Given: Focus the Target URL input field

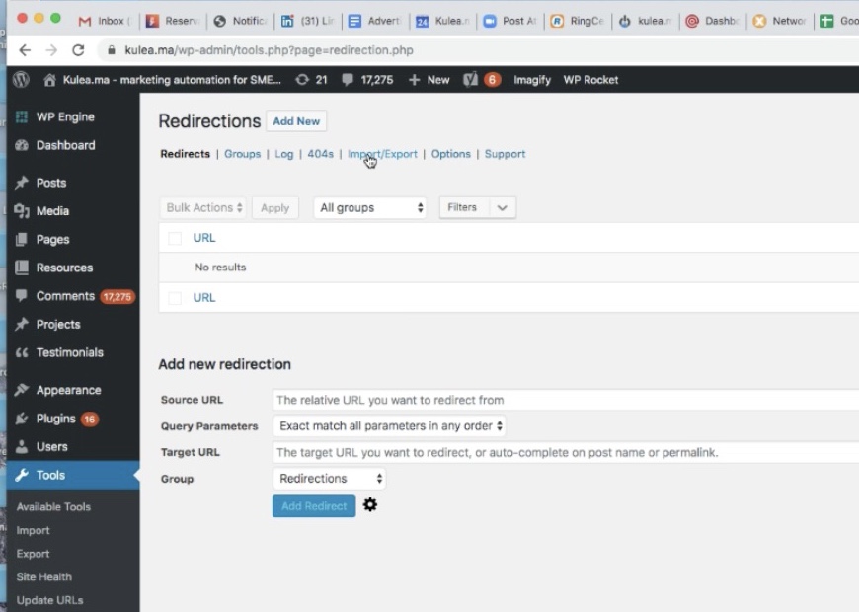Looking at the screenshot, I should pyautogui.click(x=566, y=452).
